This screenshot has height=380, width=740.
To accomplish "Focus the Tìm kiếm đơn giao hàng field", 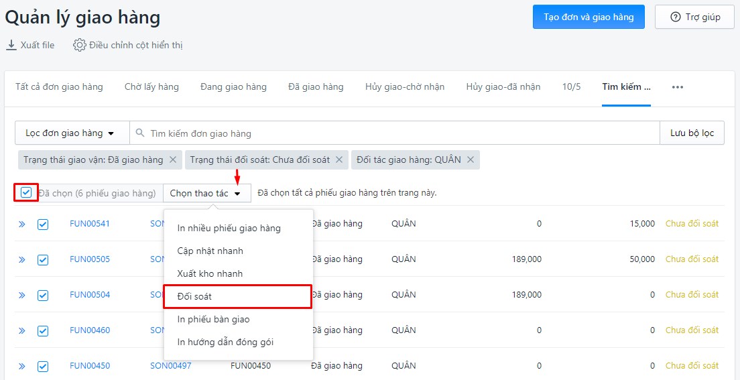I will pyautogui.click(x=395, y=133).
